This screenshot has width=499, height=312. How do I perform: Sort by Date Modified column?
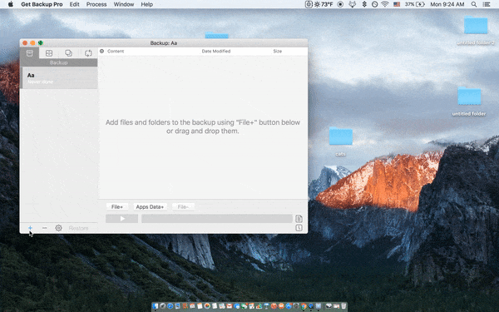[x=216, y=52]
